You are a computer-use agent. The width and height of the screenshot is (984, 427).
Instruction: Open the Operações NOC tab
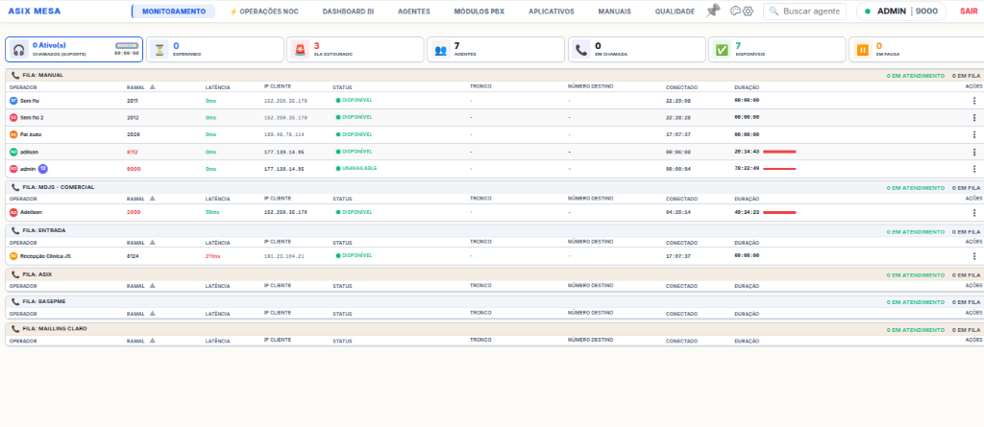coord(266,12)
